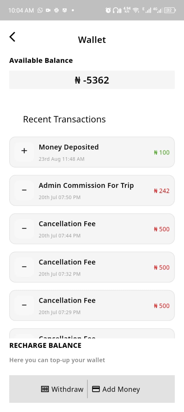
Task: Tap the red ₦ 242 amount
Action: [x=162, y=191]
